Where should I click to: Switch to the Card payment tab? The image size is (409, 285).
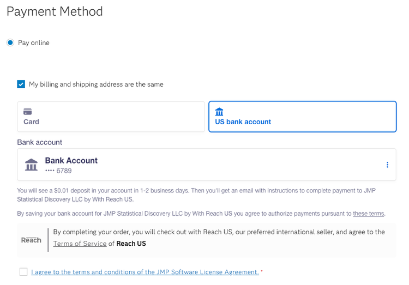point(111,117)
